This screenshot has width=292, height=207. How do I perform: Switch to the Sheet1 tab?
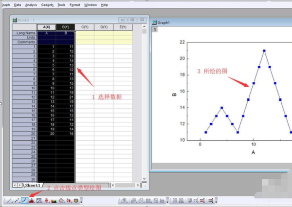(x=33, y=185)
